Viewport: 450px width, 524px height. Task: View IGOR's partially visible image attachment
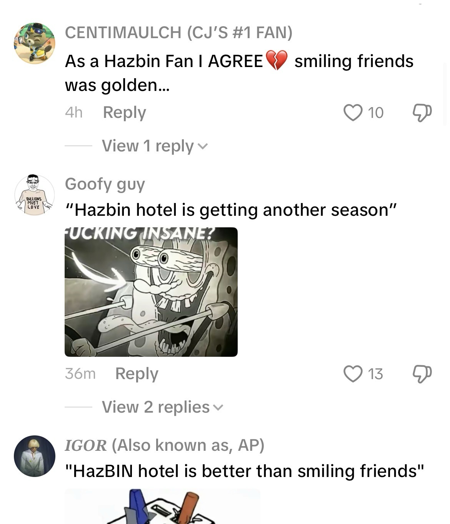[162, 507]
